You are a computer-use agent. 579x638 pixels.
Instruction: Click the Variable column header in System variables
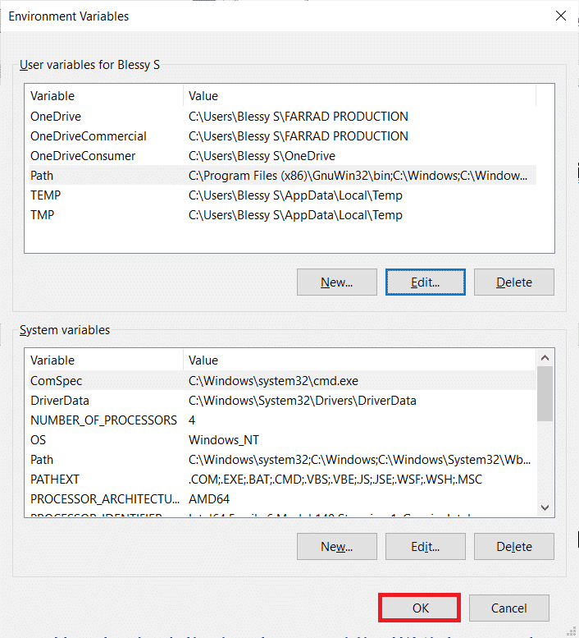point(106,360)
